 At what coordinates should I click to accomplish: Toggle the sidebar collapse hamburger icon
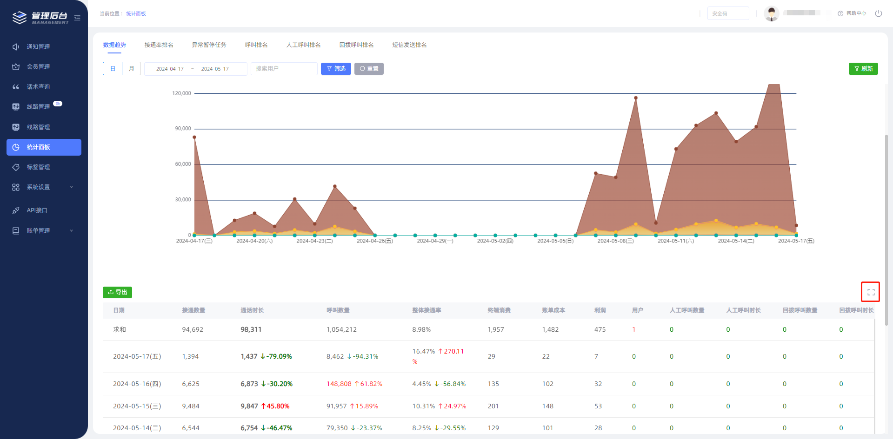pos(77,18)
